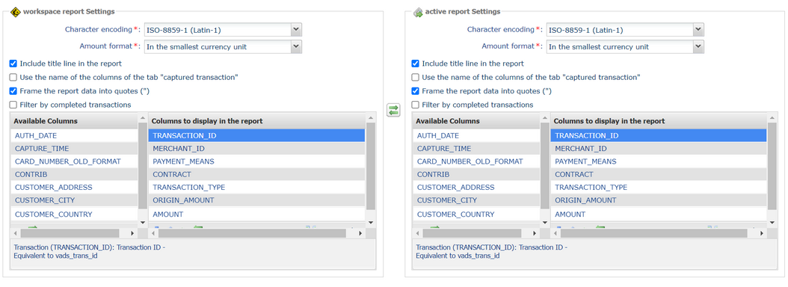This screenshot has width=788, height=287.
Task: Select CUSTOMER_CITY in workspace Available Columns
Action: [74, 200]
